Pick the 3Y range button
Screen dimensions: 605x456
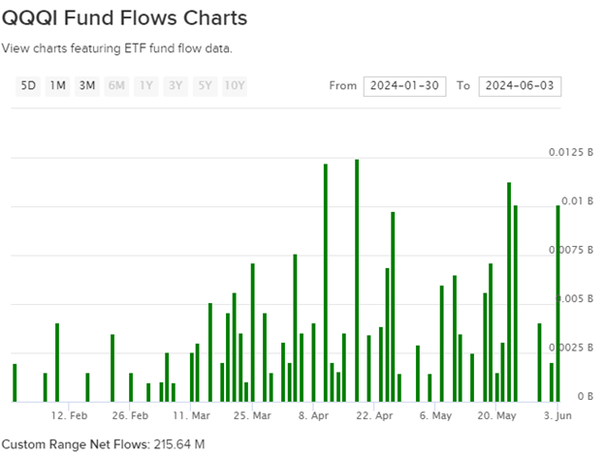coord(175,86)
